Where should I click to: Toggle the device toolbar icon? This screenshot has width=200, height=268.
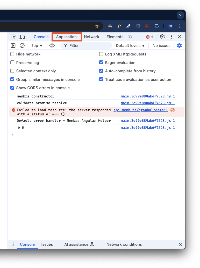(22, 37)
